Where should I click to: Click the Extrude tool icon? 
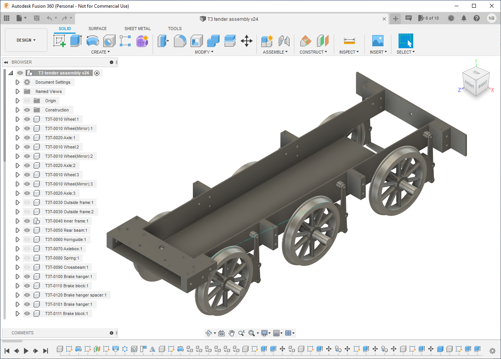[76, 41]
